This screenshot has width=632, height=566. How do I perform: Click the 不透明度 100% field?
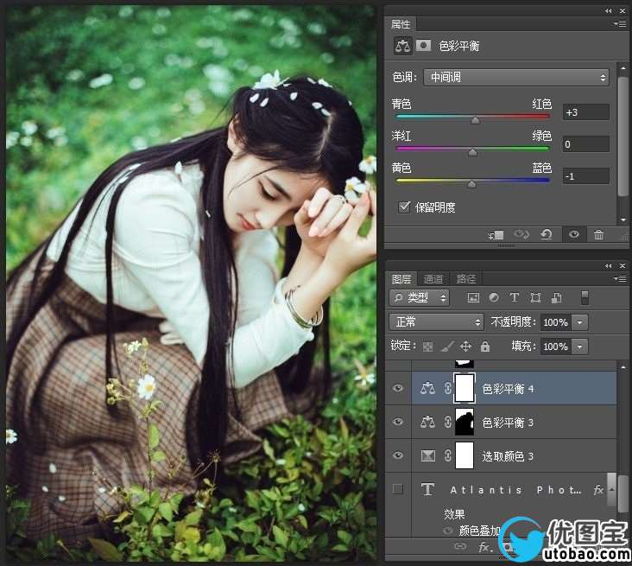[x=556, y=322]
